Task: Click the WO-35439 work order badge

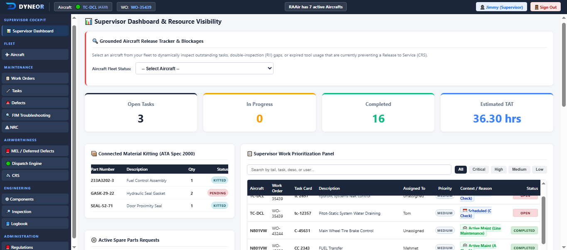Action: [136, 7]
